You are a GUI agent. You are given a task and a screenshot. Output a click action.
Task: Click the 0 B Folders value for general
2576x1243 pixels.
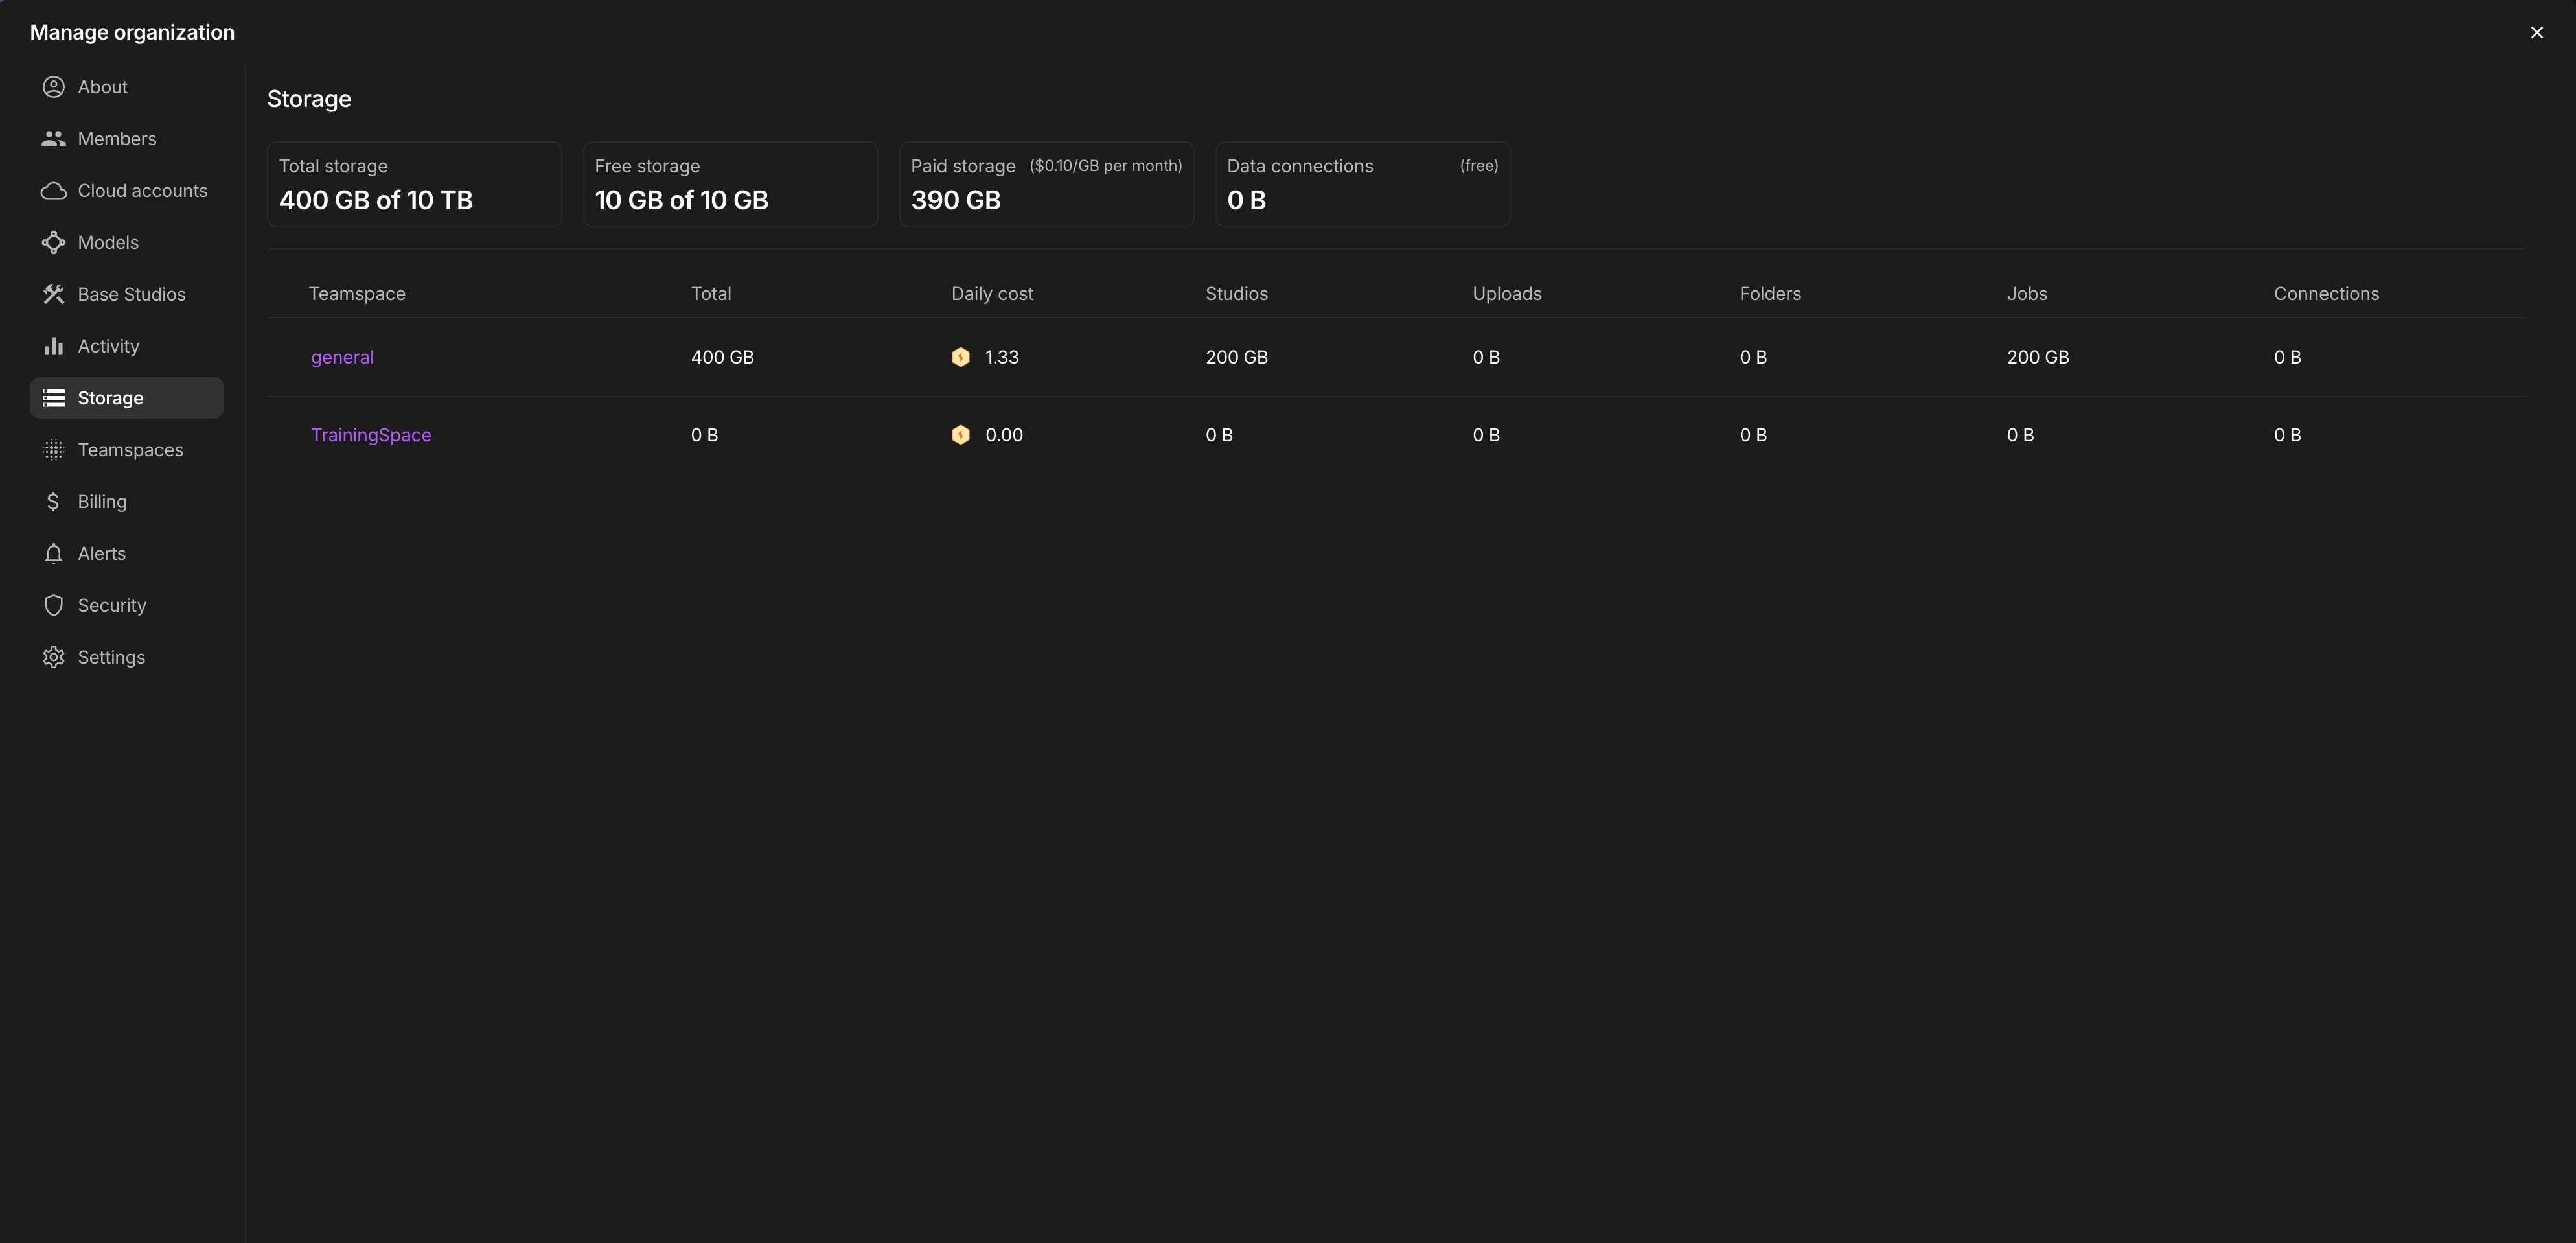(1753, 357)
